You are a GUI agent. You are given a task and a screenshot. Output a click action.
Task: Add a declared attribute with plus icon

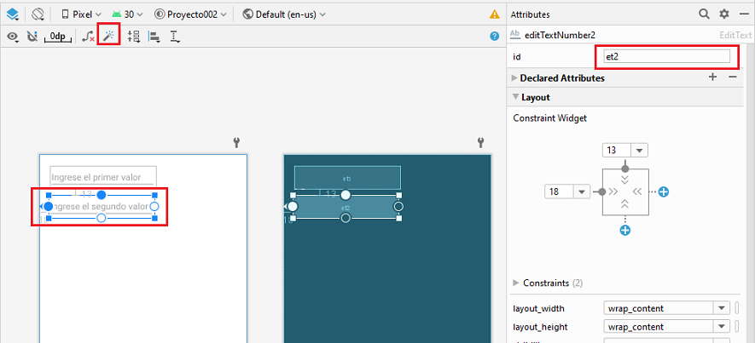click(x=712, y=77)
